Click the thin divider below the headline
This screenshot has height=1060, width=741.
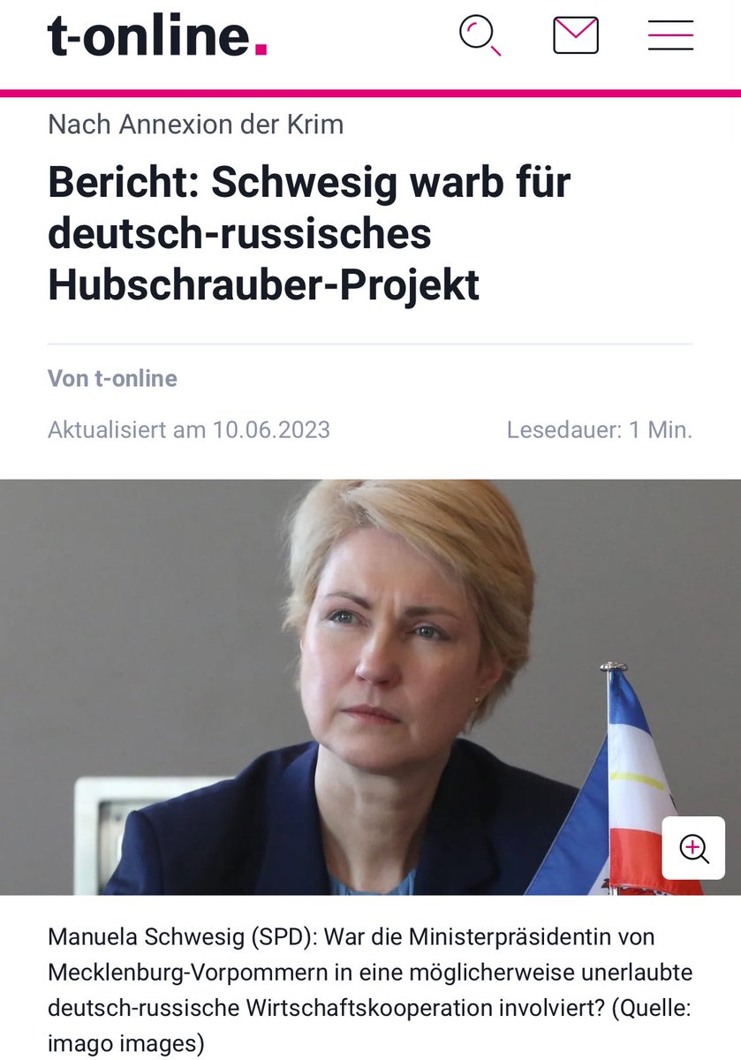370,344
